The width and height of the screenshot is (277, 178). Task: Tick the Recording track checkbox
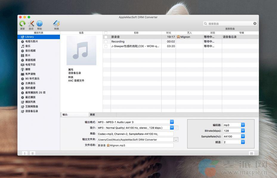click(106, 42)
